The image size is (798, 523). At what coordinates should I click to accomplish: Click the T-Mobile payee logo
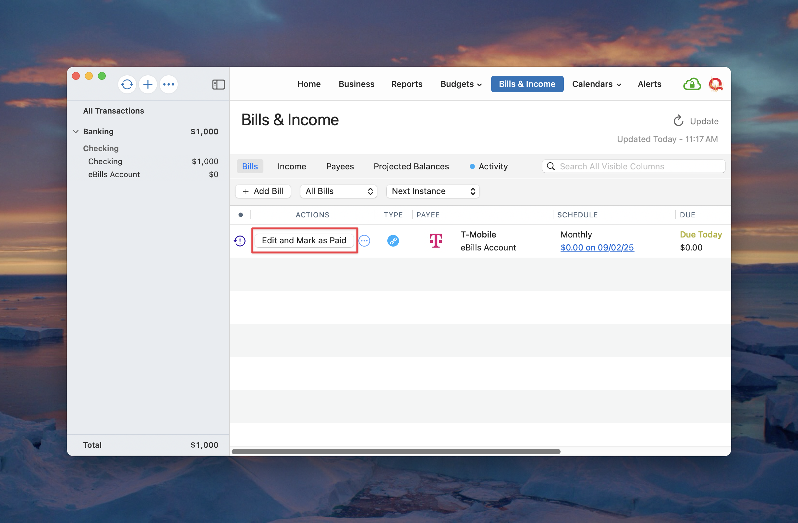point(436,241)
